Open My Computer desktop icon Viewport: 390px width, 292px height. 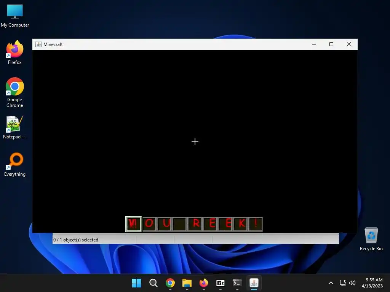tap(15, 16)
